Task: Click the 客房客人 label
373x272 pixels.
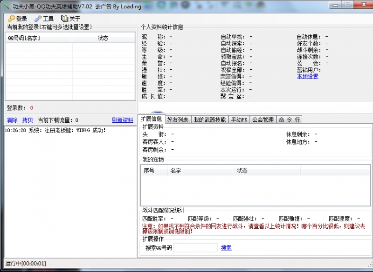Action: pos(154,142)
